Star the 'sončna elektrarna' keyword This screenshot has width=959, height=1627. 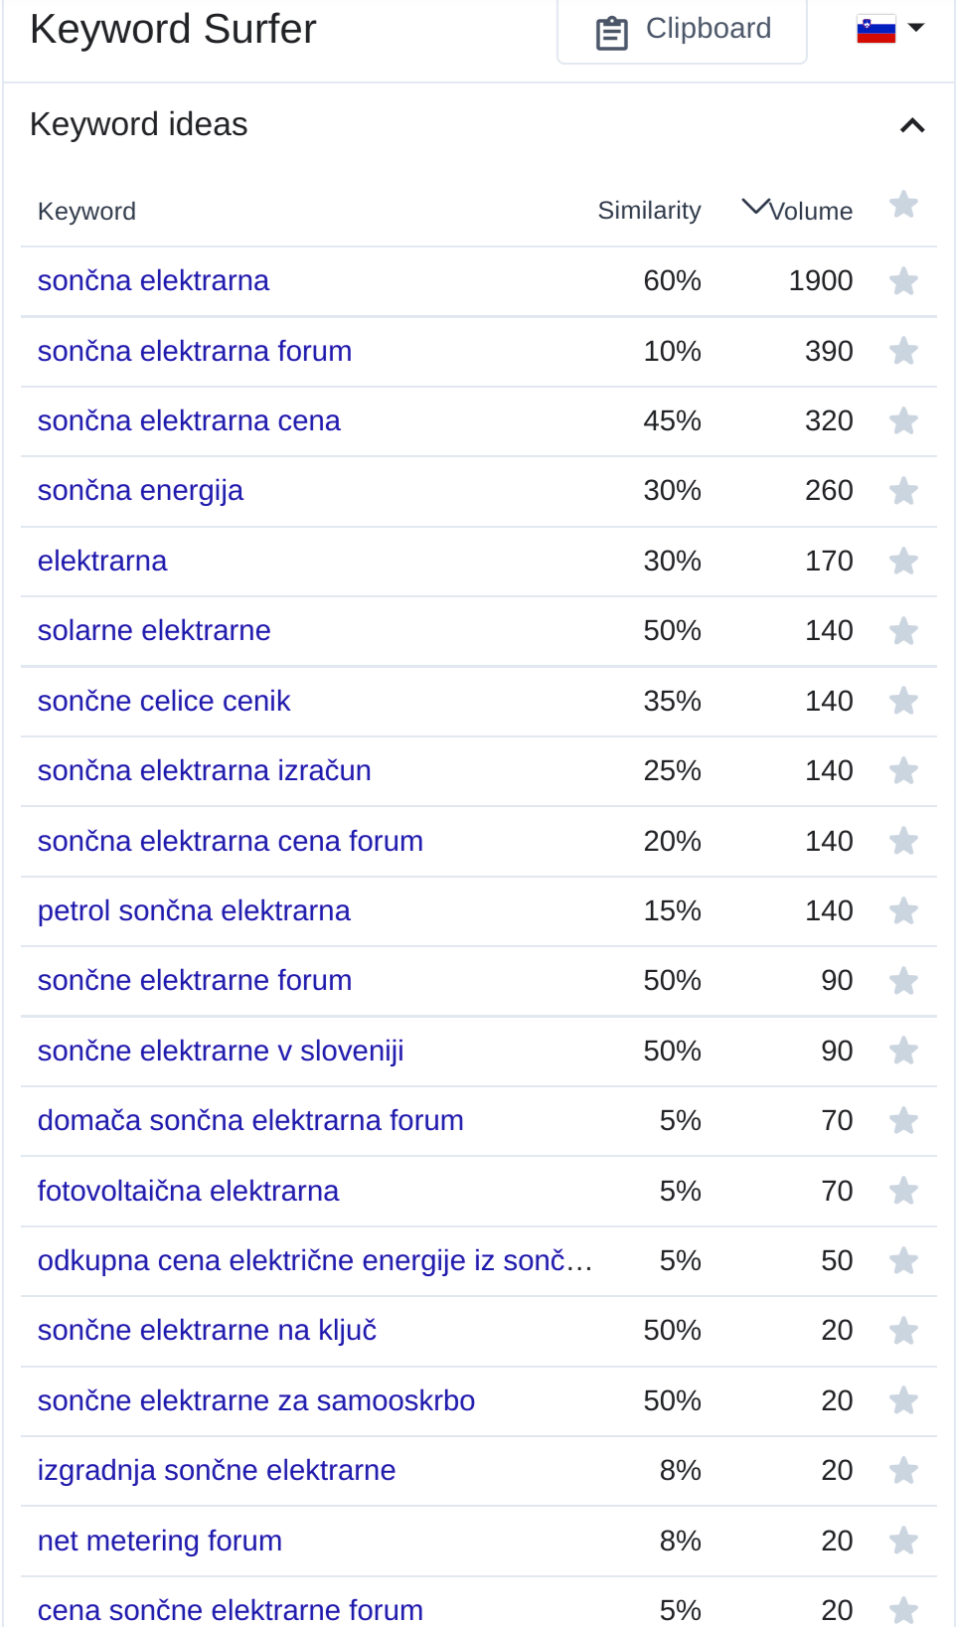coord(903,281)
